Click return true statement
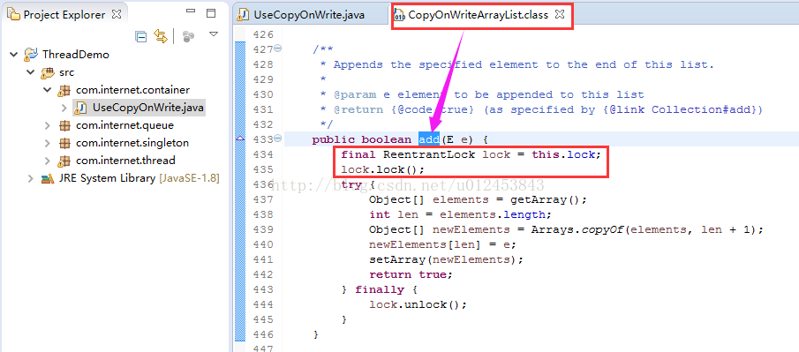The image size is (799, 352). click(411, 274)
